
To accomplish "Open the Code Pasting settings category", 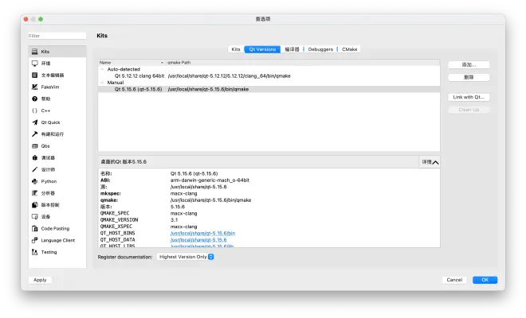I will [x=57, y=229].
